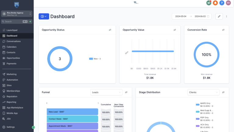Screen dimensions: 234x132
Task: Go to Conversations in sidebar
Action: click(x=13, y=41)
